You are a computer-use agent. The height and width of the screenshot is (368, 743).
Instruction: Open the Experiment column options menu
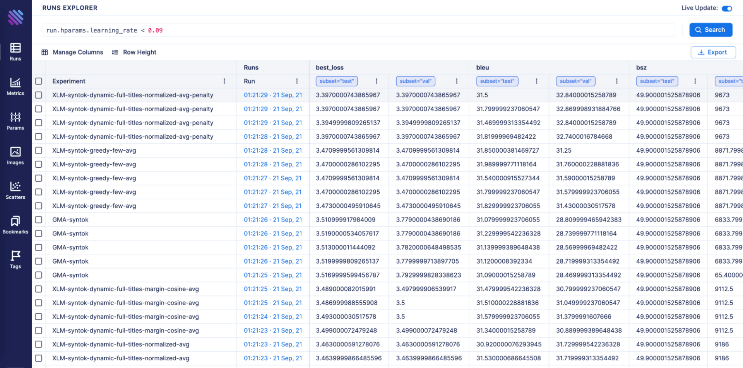click(224, 81)
